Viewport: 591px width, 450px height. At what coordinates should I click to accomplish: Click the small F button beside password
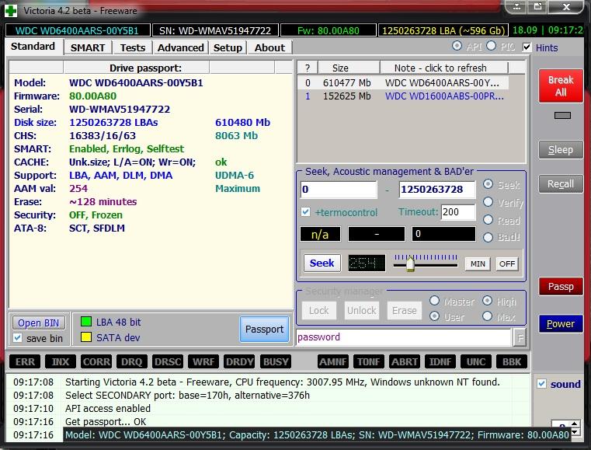coord(520,337)
